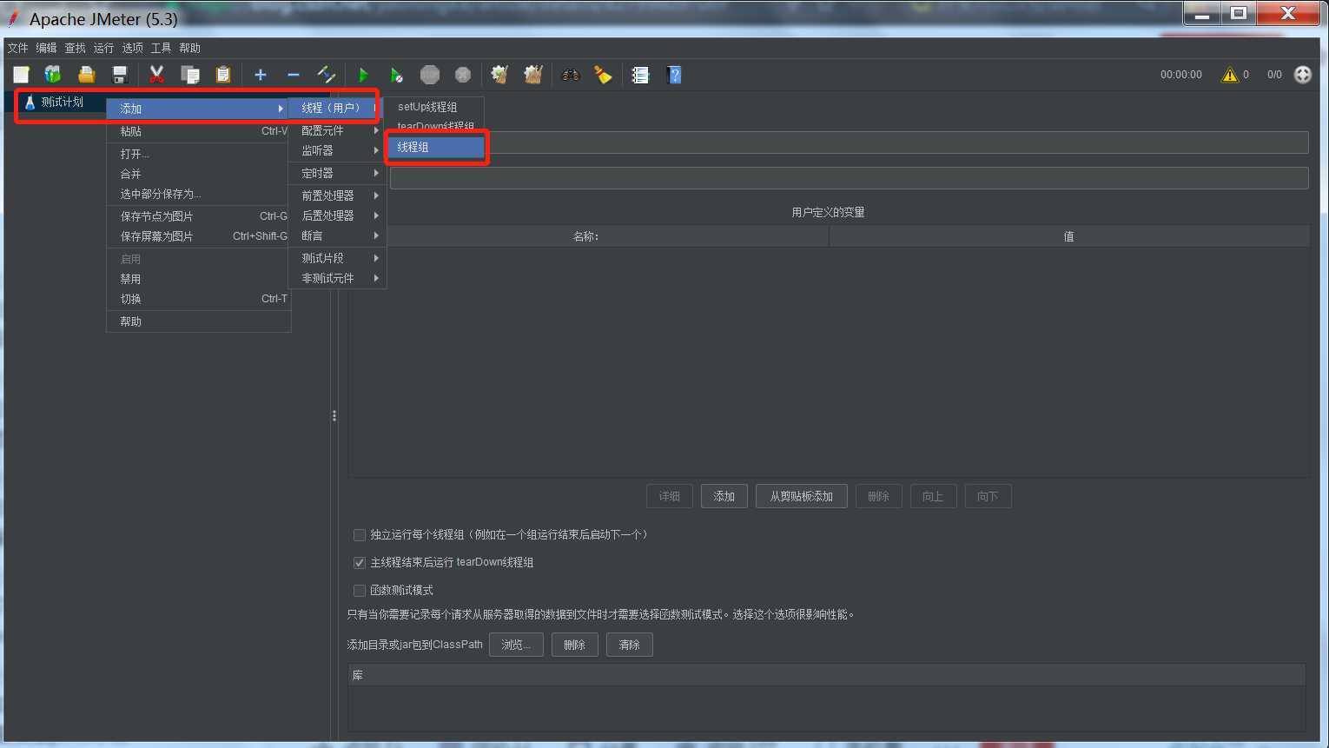Screen dimensions: 1329x748
Task: Expand 非测试元件 submenu
Action: point(338,278)
